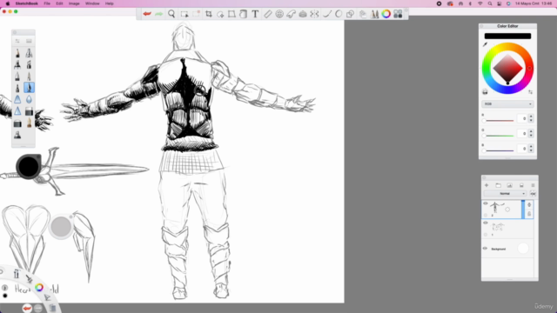Click the black current color bar

tap(507, 36)
